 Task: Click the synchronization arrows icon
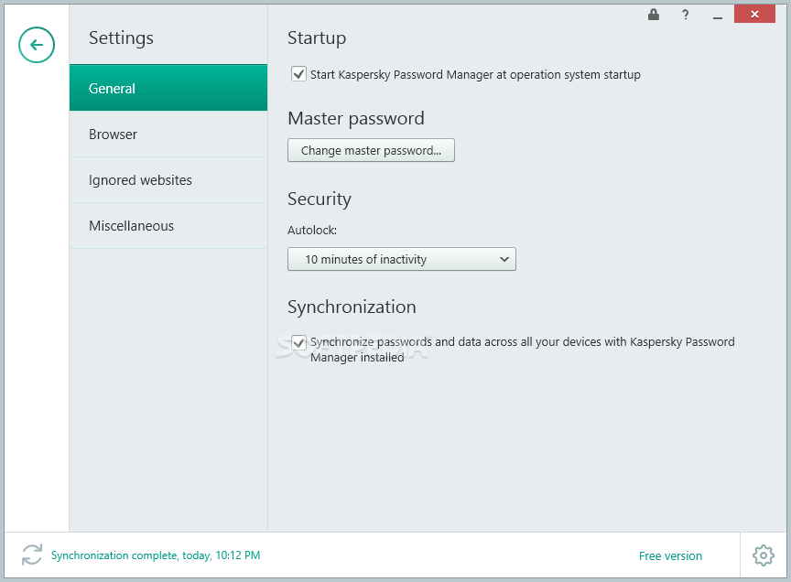point(32,555)
